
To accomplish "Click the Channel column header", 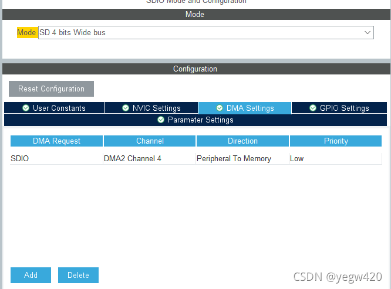I will pos(150,141).
